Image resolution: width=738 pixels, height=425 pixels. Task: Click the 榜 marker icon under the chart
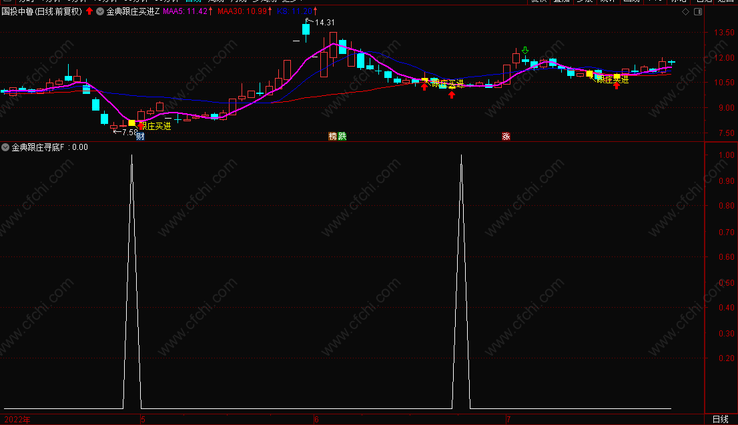[333, 136]
